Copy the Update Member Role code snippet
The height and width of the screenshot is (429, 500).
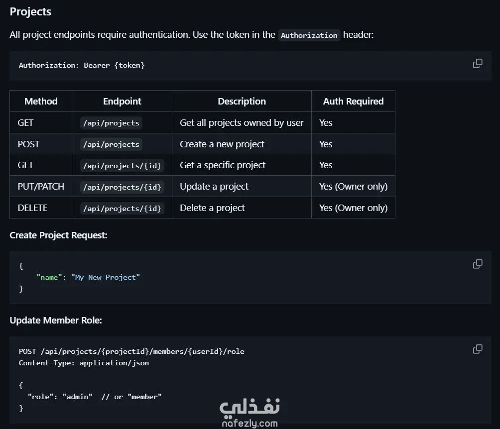[477, 349]
